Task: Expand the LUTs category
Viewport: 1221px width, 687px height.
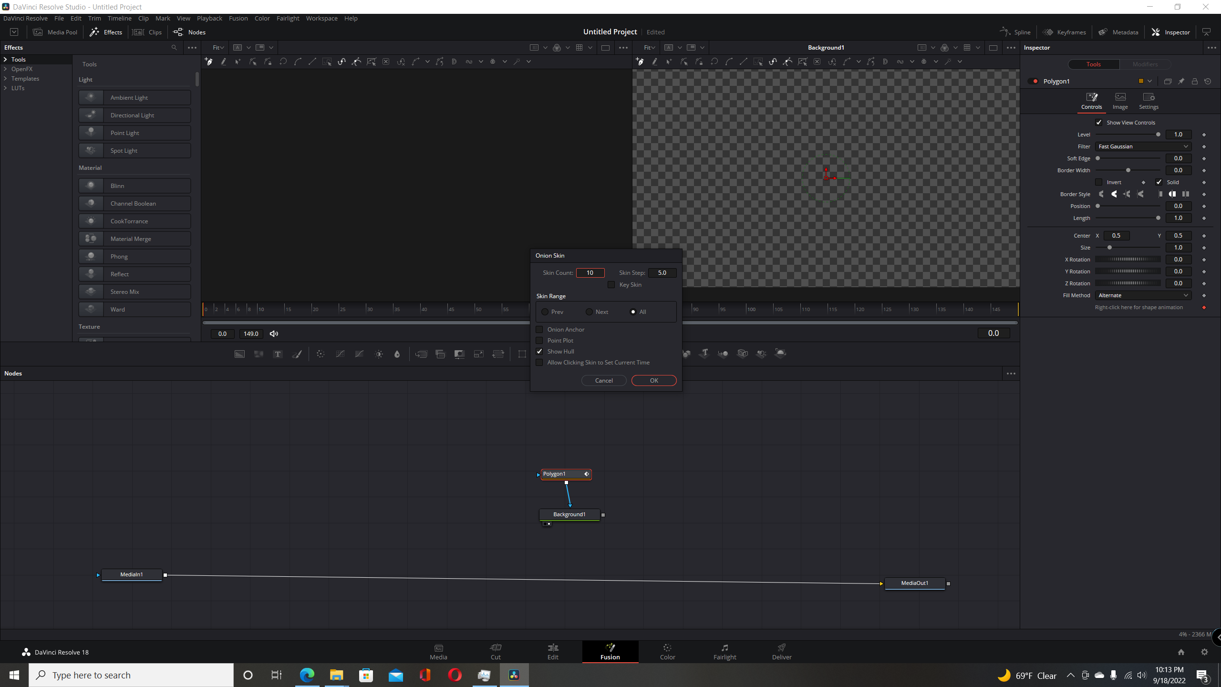Action: 5,88
